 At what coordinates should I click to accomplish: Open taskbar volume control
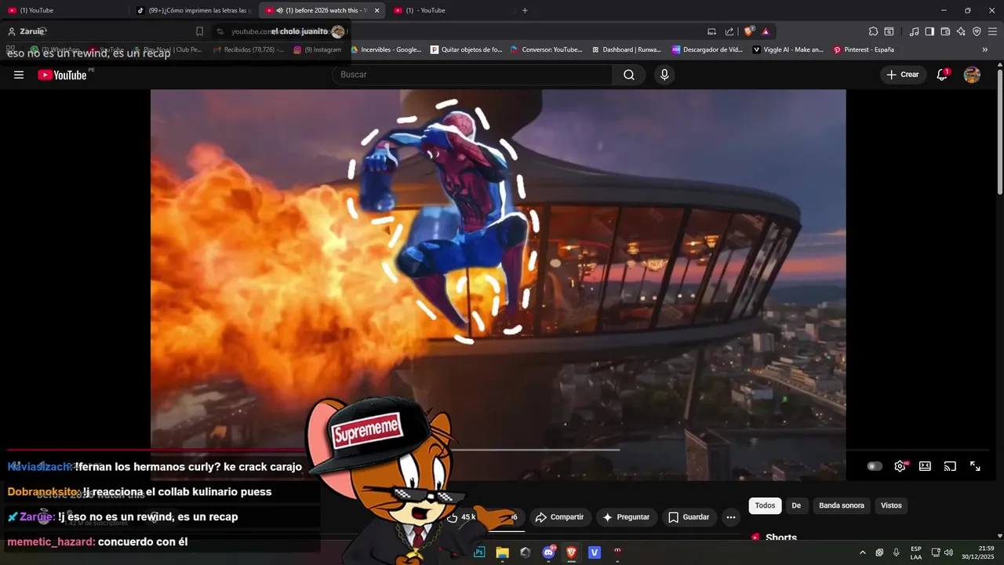948,552
